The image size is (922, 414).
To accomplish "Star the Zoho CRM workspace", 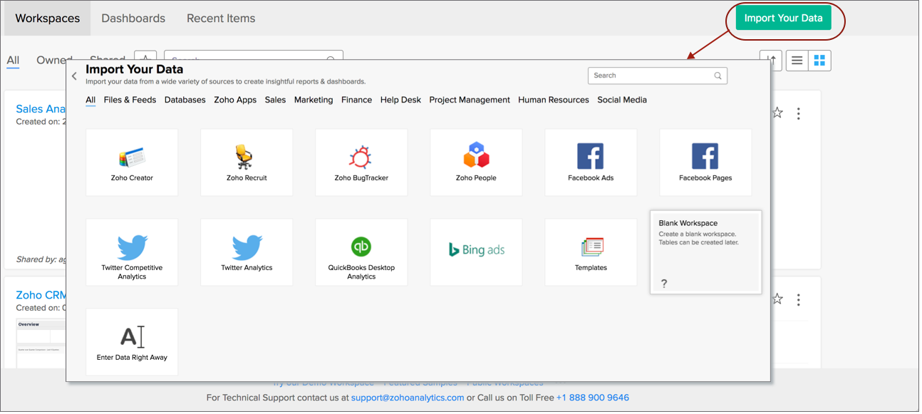I will pyautogui.click(x=777, y=299).
